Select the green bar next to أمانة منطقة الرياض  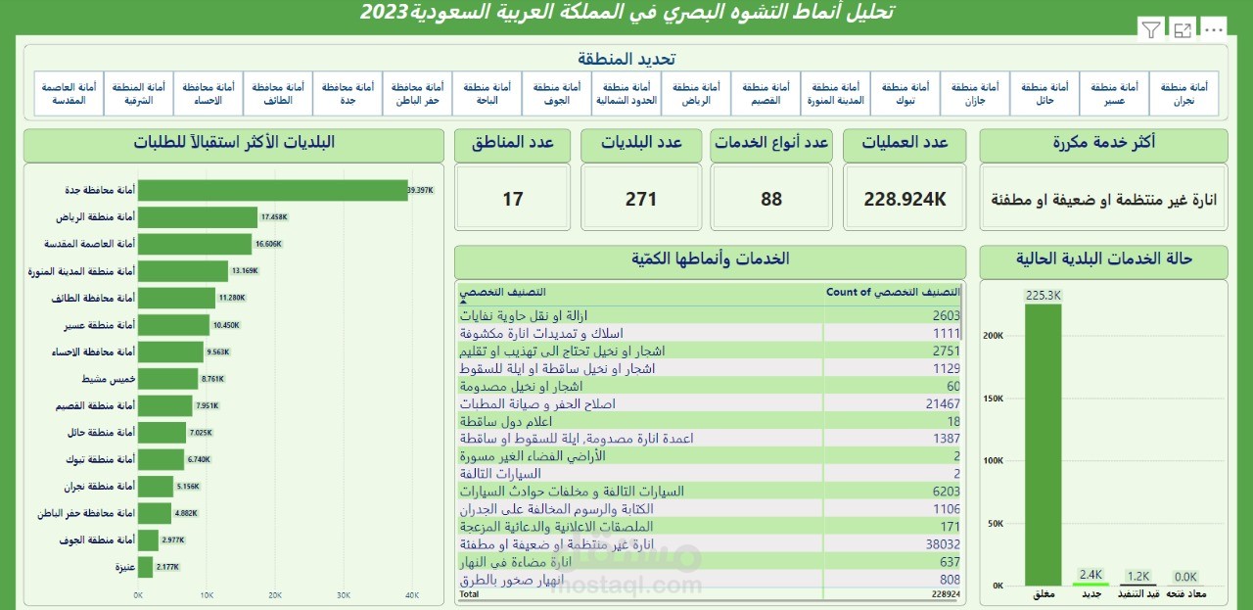198,217
